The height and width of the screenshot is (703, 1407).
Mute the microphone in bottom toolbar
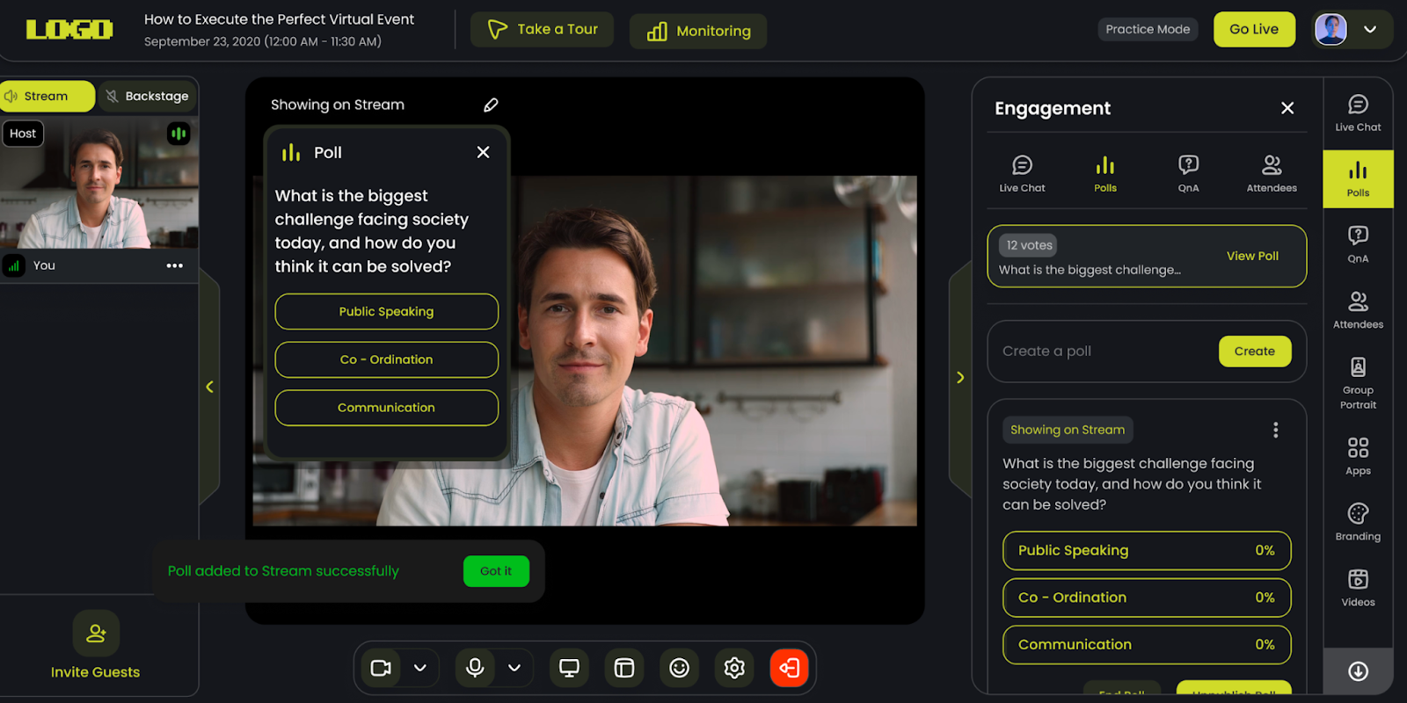tap(475, 668)
